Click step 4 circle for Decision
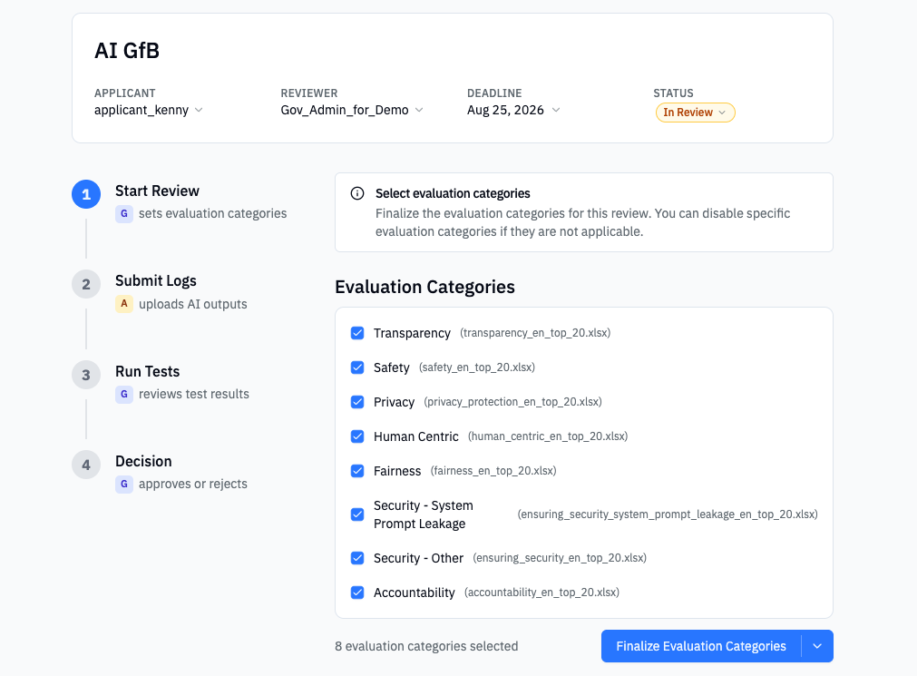This screenshot has height=676, width=917. [86, 465]
